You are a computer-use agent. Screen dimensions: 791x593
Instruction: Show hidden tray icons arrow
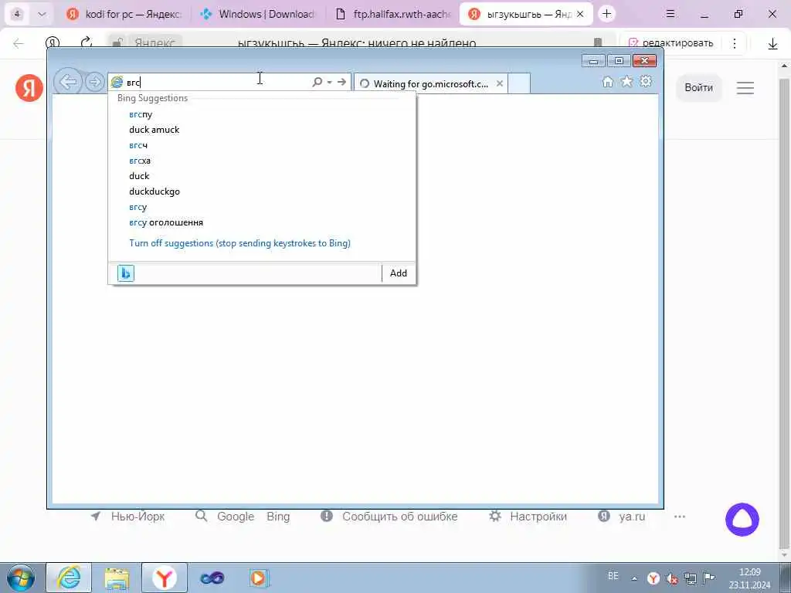tap(634, 578)
